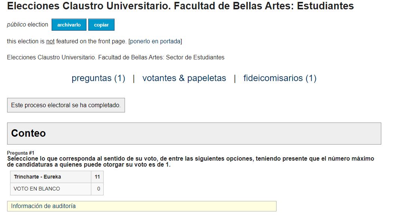Go to votantes & papeletas
The image size is (397, 223).
[x=184, y=78]
